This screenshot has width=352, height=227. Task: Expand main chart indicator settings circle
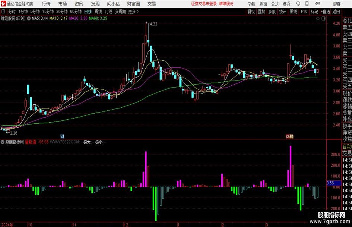tap(29, 18)
